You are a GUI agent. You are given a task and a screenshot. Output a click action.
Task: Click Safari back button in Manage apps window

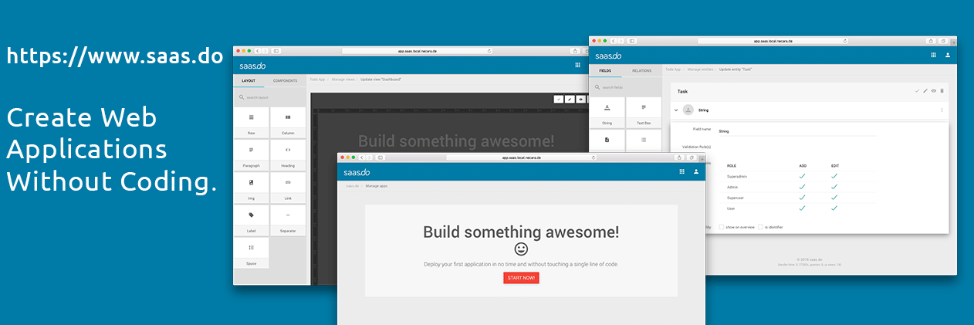[361, 157]
